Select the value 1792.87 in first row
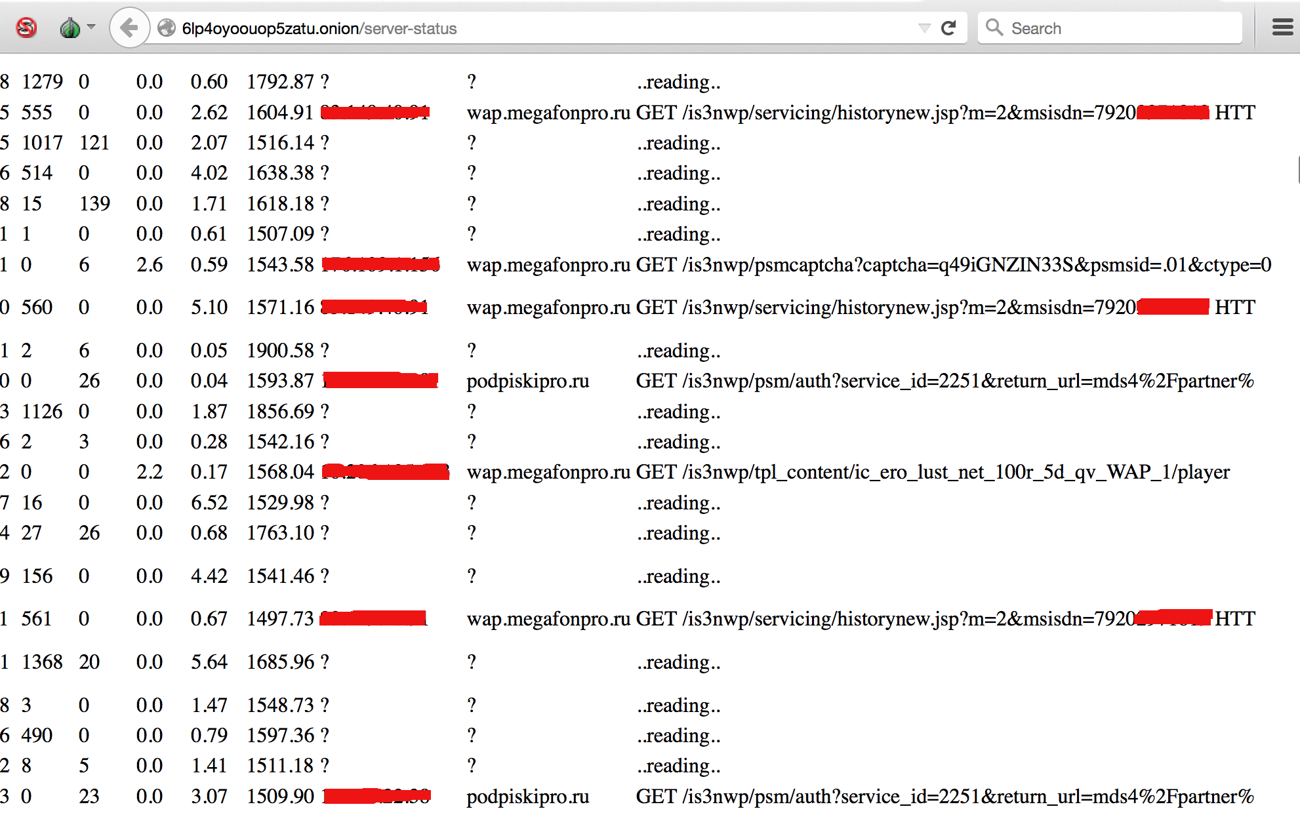The height and width of the screenshot is (813, 1300). click(280, 82)
